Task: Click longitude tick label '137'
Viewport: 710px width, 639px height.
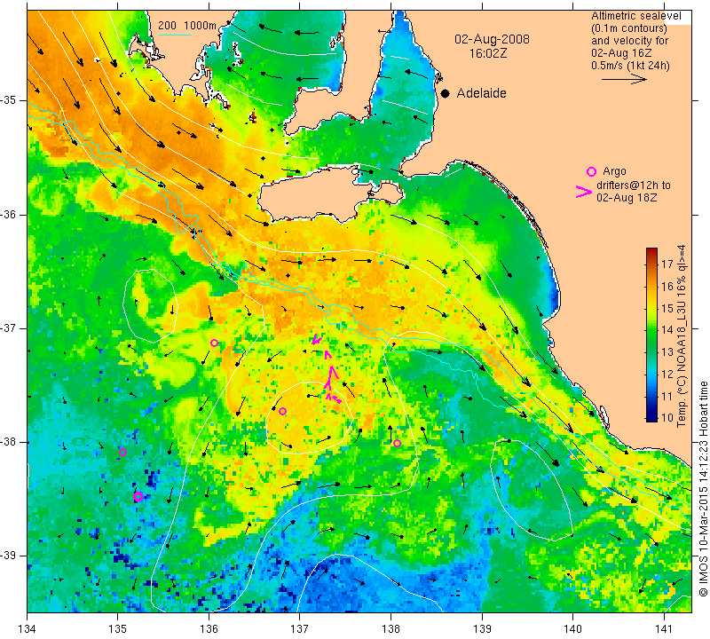Action: [299, 629]
